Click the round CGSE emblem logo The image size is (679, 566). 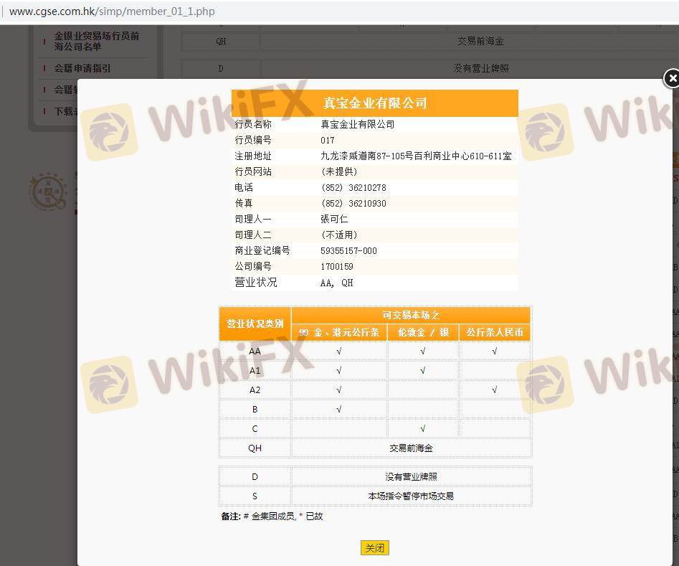48,192
